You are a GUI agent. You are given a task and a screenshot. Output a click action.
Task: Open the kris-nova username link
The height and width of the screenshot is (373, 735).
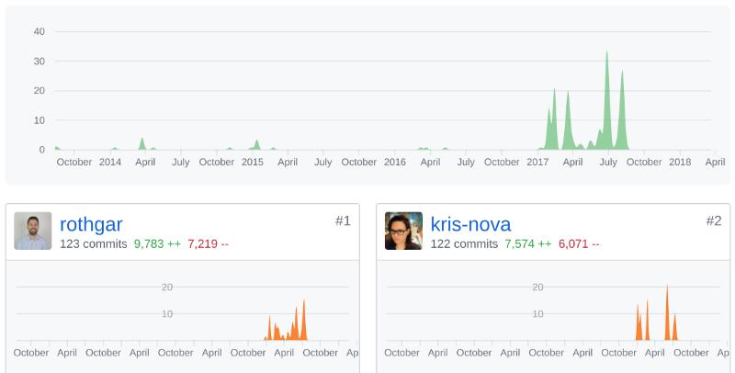pyautogui.click(x=470, y=224)
